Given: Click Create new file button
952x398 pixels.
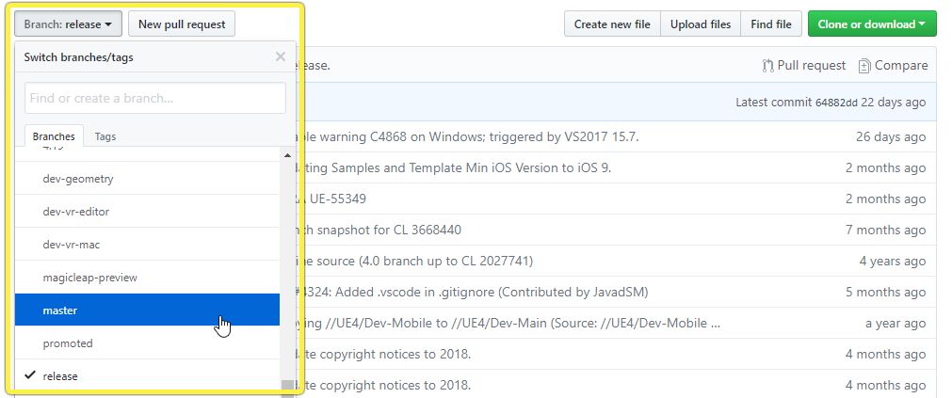Looking at the screenshot, I should click(x=612, y=24).
